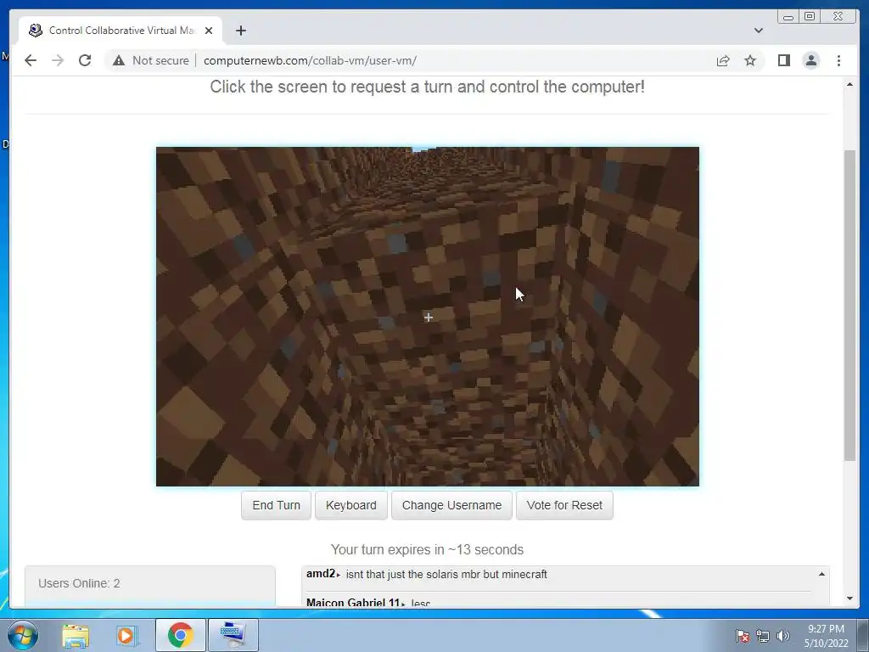Click the Change Username button
869x652 pixels.
[x=451, y=505]
